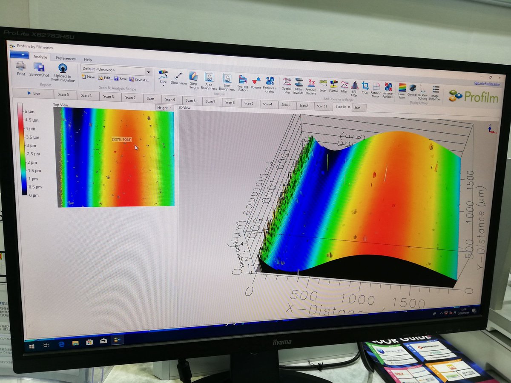Switch to the Analyze ribbon tab
Viewport: 511px width, 383px height.
(x=40, y=56)
